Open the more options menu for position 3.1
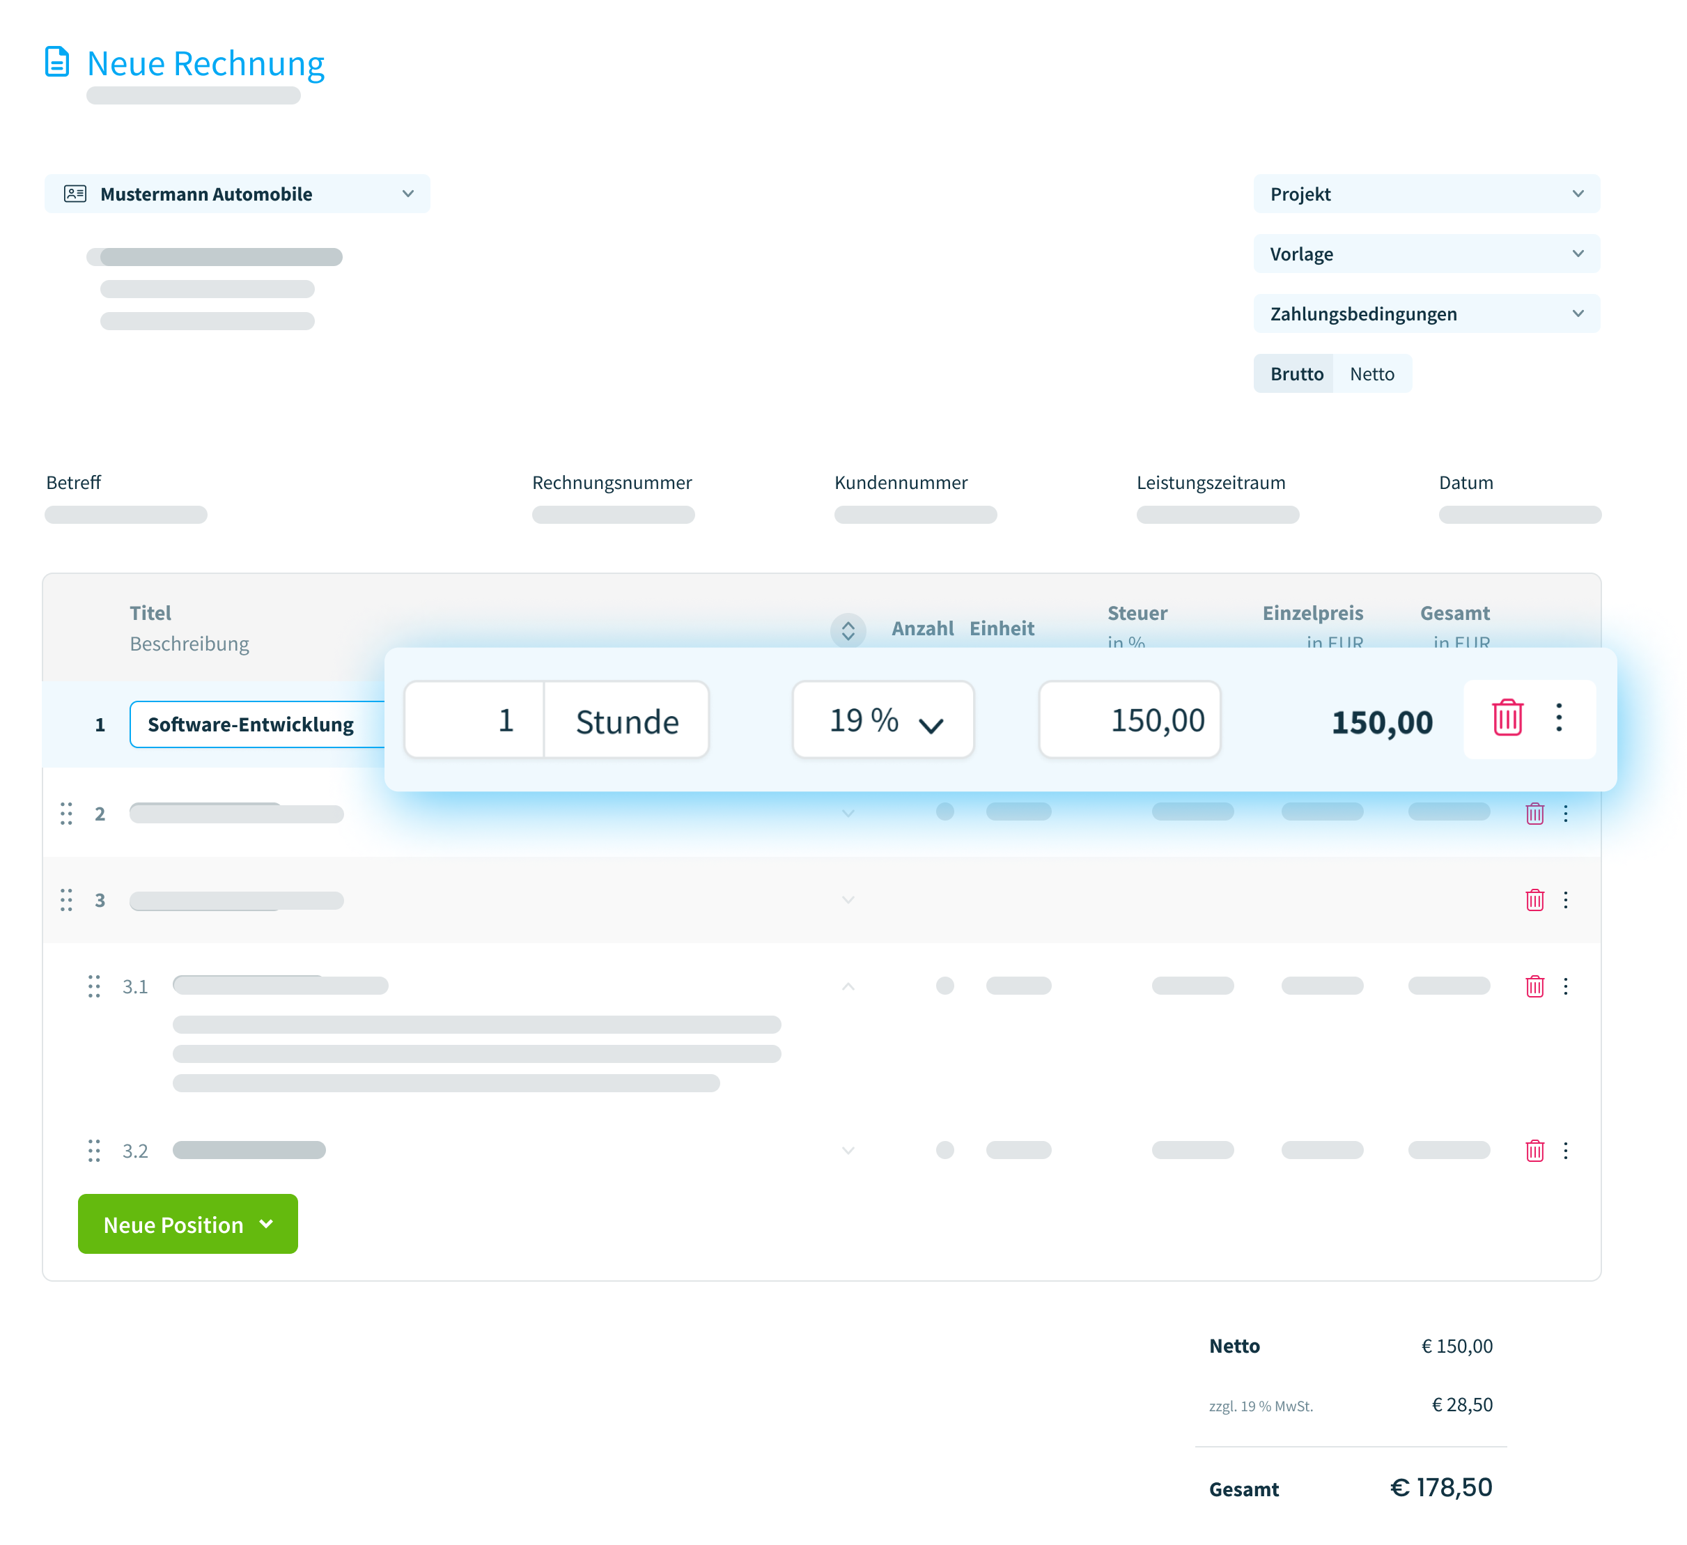The height and width of the screenshot is (1545, 1687). click(1565, 986)
